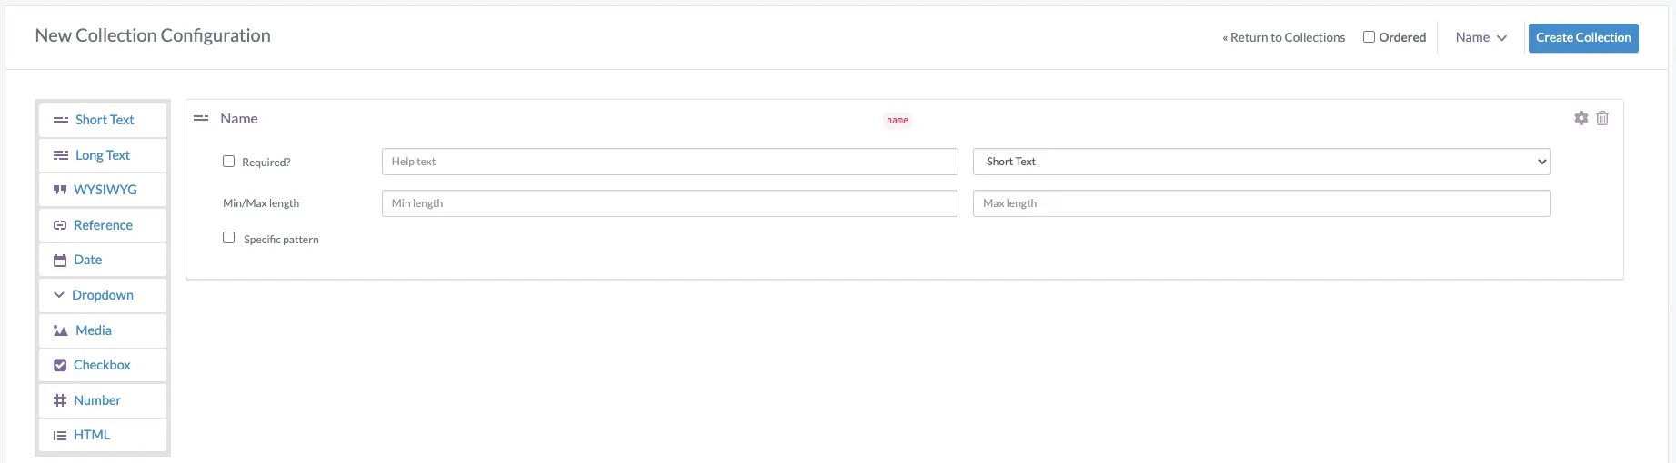Open the Name field settings gear

click(x=1581, y=118)
